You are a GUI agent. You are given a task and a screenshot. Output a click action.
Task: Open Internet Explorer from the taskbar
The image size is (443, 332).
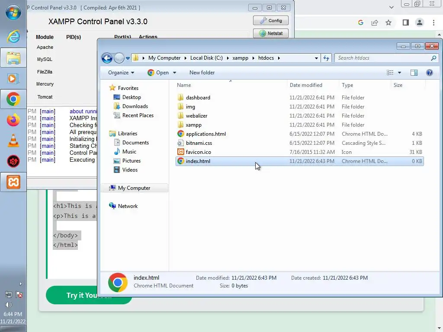click(x=13, y=37)
